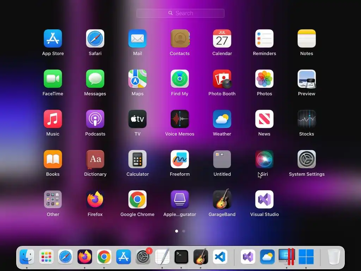This screenshot has height=271, width=361.
Task: Open TextEdit from the Dock
Action: pyautogui.click(x=162, y=257)
